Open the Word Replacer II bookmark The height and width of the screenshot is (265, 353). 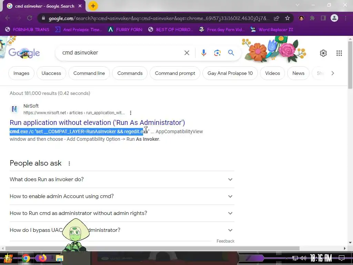pyautogui.click(x=272, y=30)
